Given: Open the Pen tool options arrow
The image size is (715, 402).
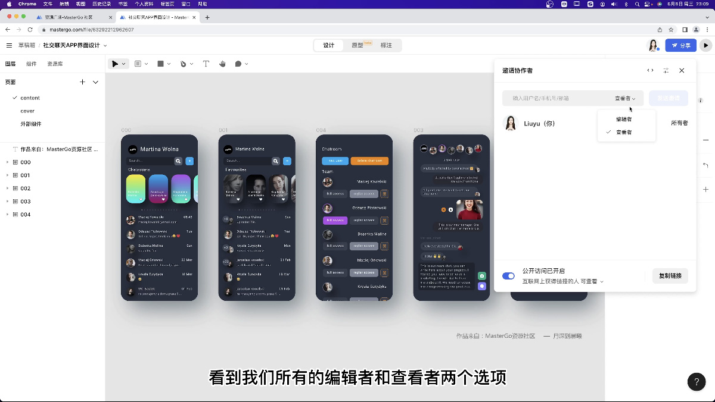Looking at the screenshot, I should tap(192, 64).
